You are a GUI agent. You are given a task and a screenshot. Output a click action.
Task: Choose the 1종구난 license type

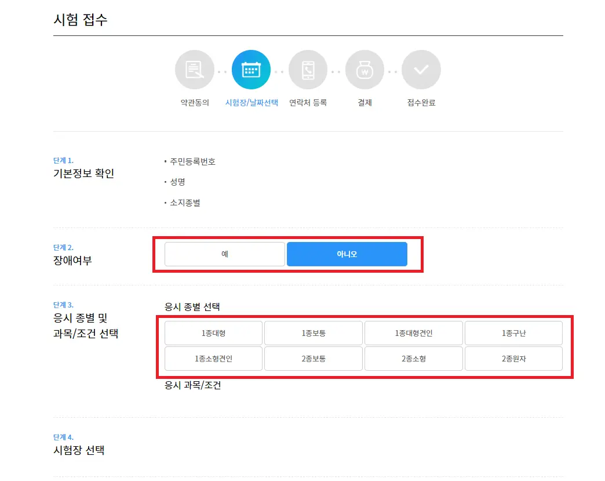click(x=513, y=332)
